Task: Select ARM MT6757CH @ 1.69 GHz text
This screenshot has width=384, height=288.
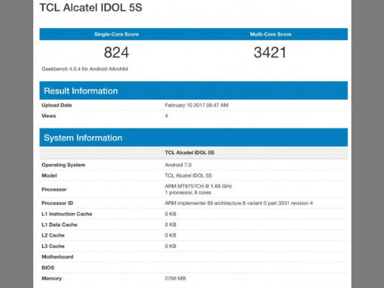Action: [x=198, y=186]
